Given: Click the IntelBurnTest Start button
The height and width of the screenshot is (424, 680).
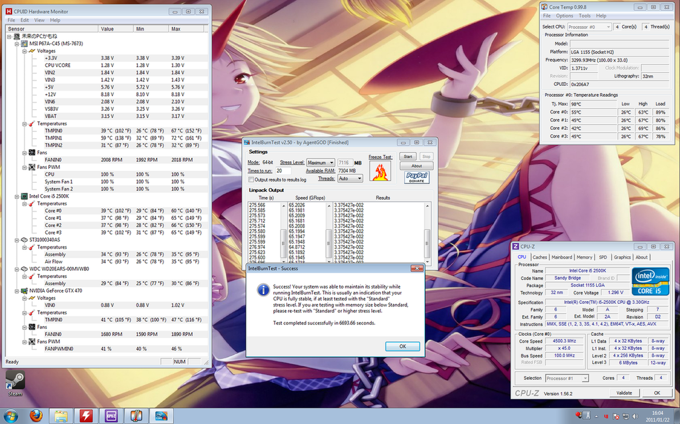Looking at the screenshot, I should click(408, 157).
